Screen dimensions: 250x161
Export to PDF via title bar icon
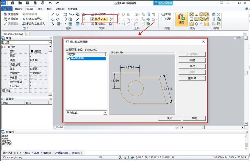pos(35,3)
